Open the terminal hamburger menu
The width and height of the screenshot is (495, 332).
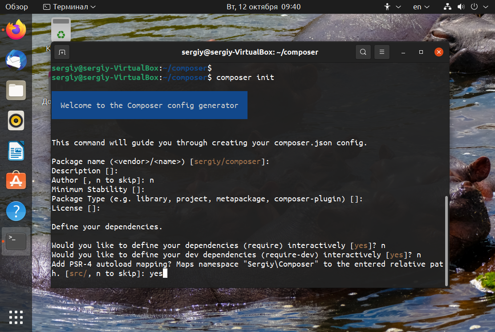pyautogui.click(x=381, y=52)
